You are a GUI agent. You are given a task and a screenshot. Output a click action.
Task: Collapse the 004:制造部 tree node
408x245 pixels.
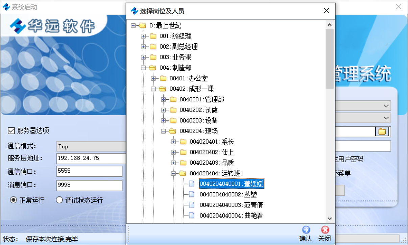click(x=143, y=68)
